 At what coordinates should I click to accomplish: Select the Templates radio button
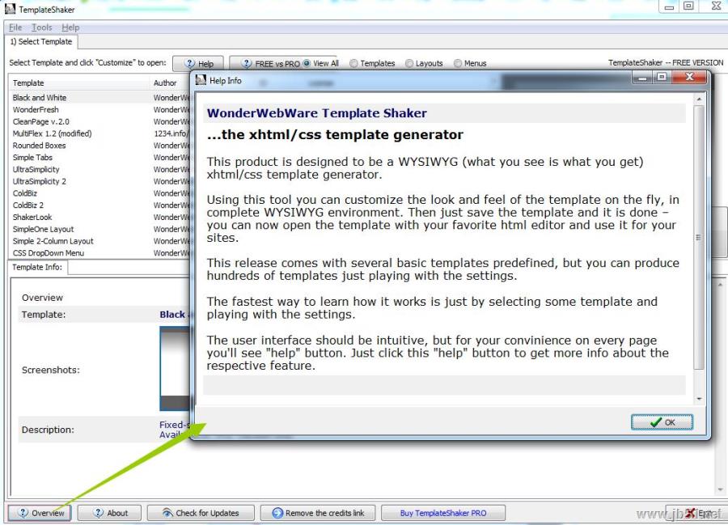point(372,63)
